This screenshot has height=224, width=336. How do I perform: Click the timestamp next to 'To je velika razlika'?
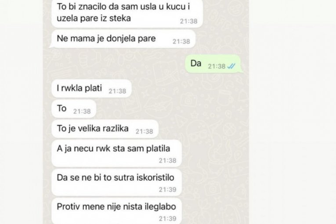pos(145,131)
